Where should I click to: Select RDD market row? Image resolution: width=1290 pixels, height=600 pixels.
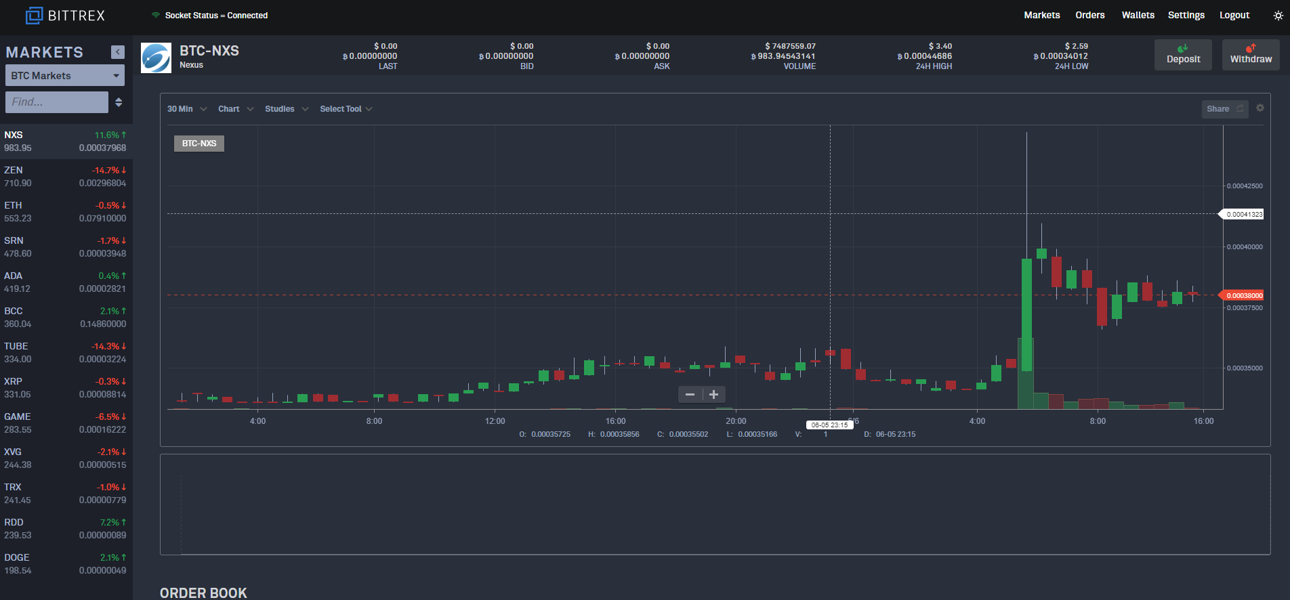(66, 529)
